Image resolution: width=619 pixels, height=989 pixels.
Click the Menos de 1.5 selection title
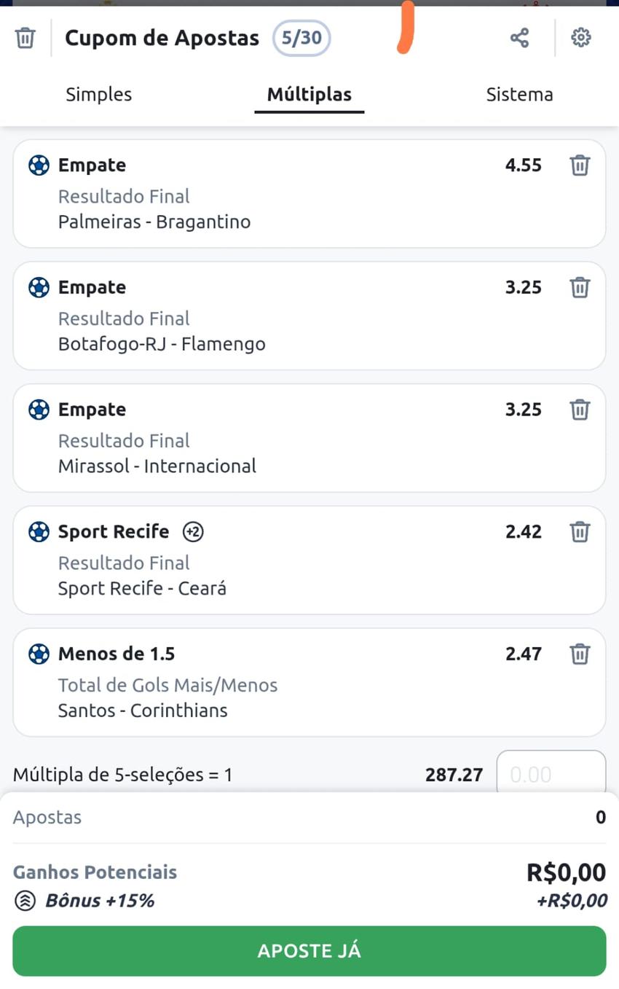(x=117, y=654)
